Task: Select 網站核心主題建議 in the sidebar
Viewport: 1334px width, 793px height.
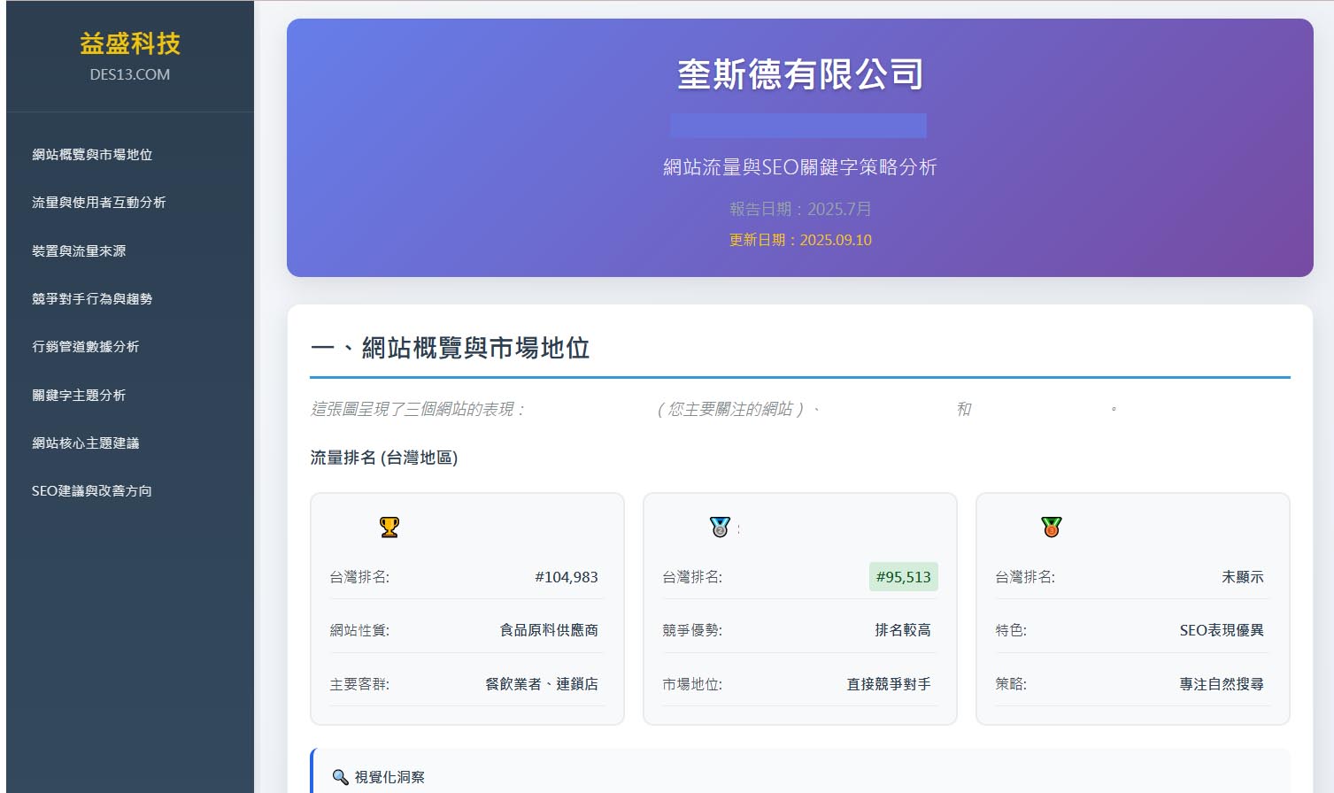Action: [86, 443]
